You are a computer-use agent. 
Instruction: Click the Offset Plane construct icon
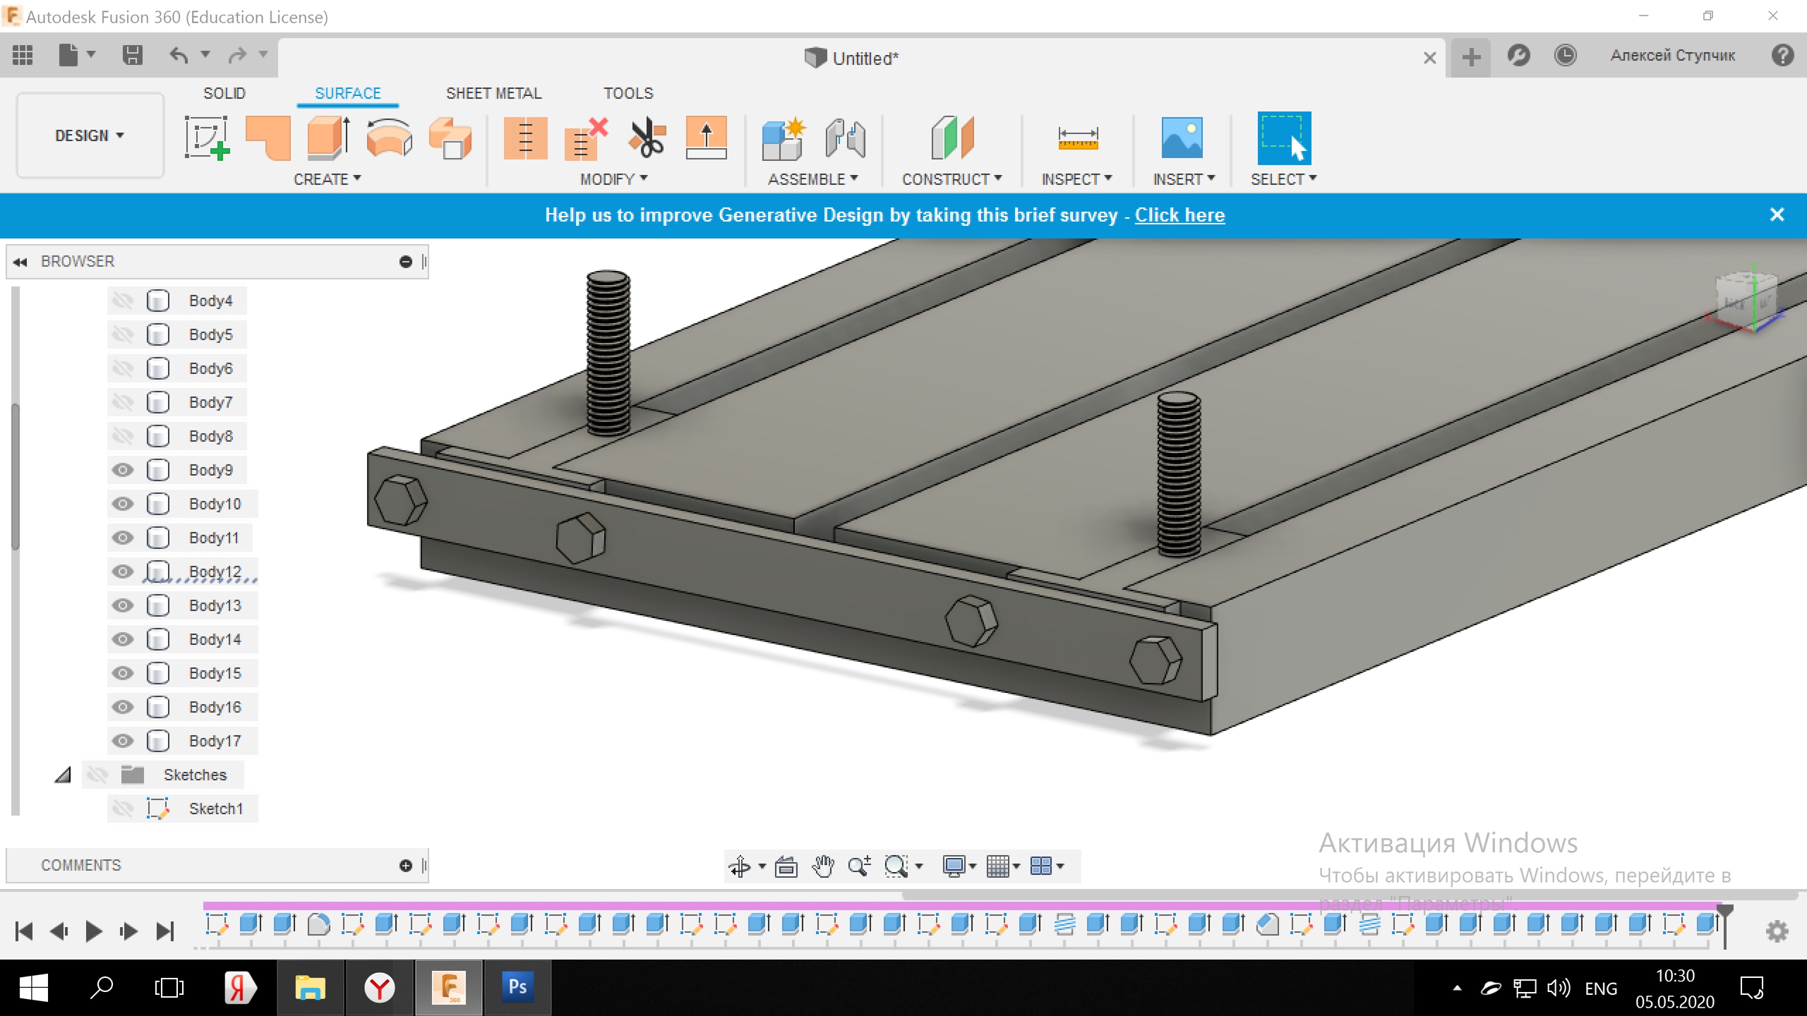pos(951,138)
